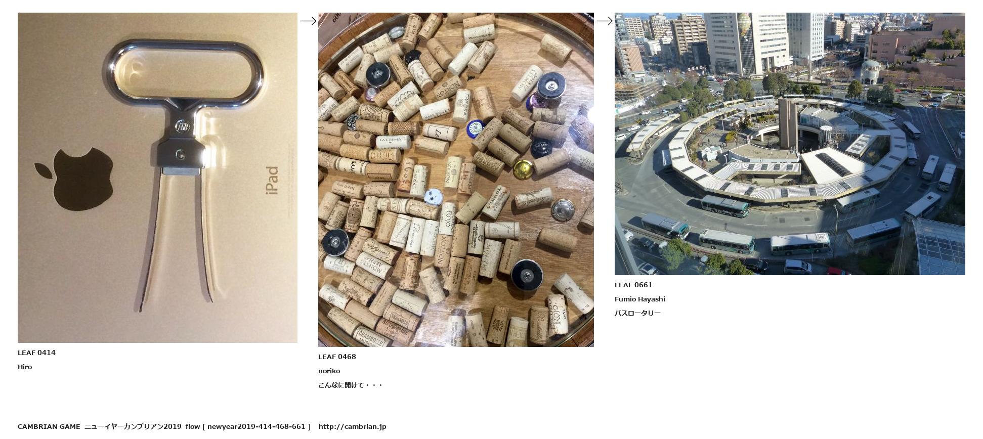Viewport: 983px width, 439px height.
Task: Click the ニューイヤーカンブリアン2019 text
Action: (x=133, y=426)
